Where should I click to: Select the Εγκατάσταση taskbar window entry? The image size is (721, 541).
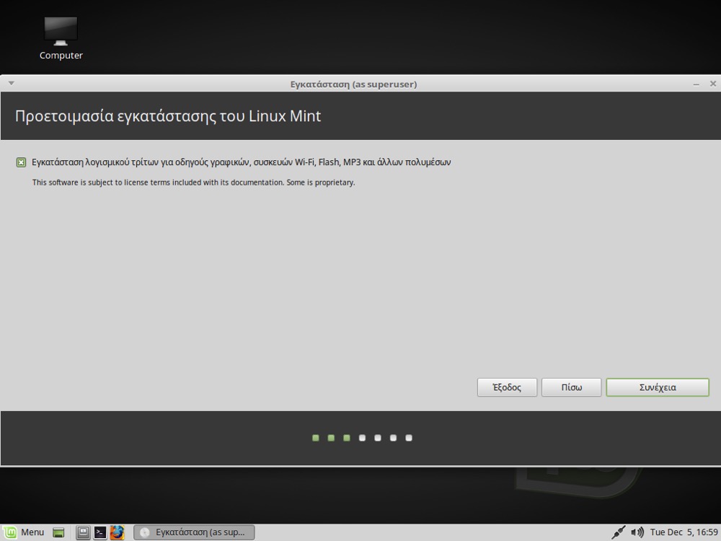click(194, 532)
